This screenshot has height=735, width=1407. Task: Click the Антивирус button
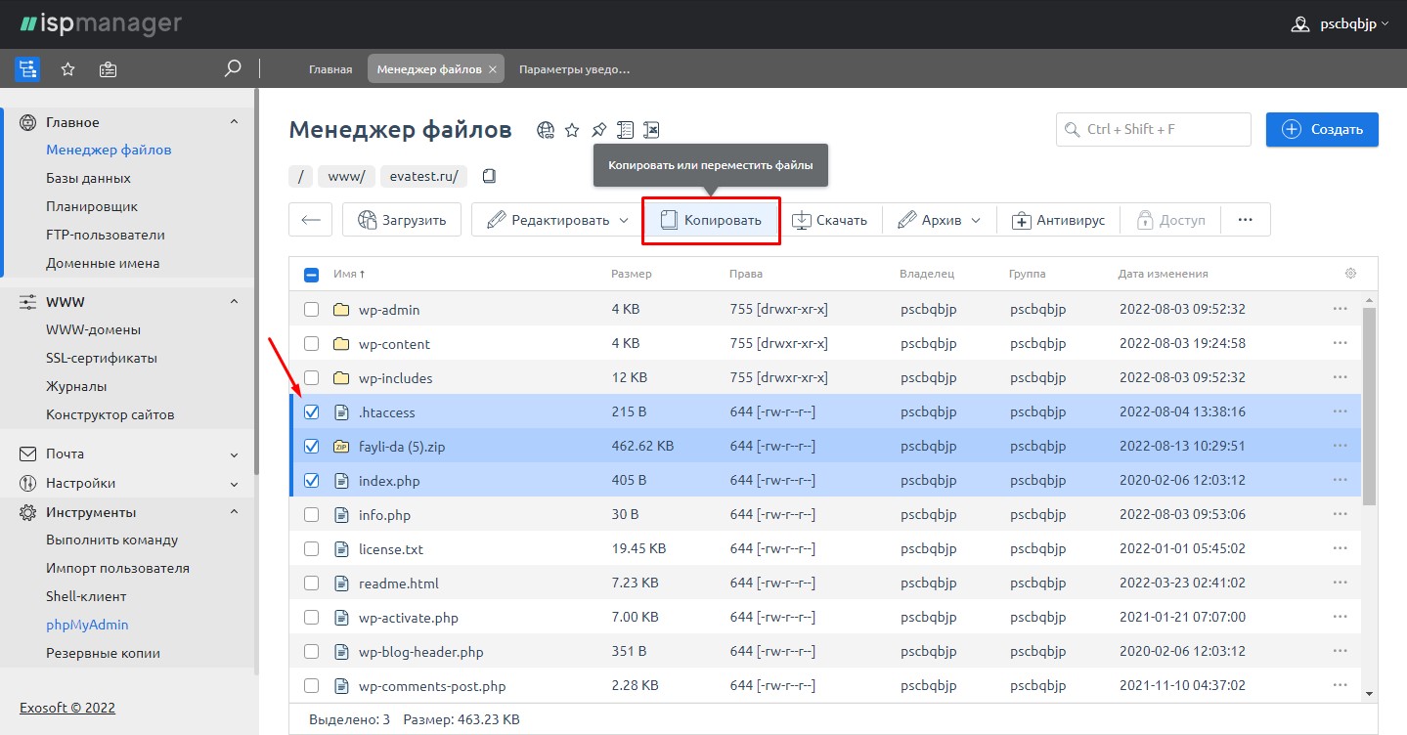pyautogui.click(x=1058, y=220)
